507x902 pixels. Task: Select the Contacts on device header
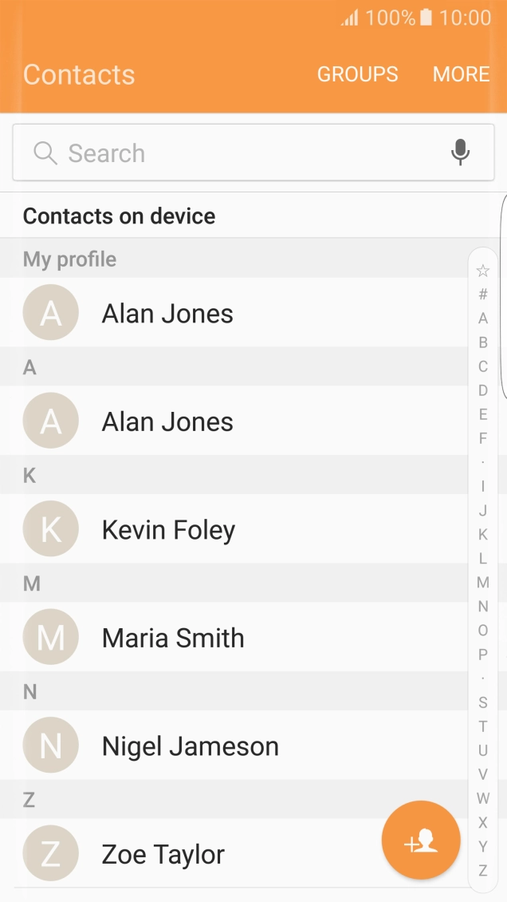point(119,216)
